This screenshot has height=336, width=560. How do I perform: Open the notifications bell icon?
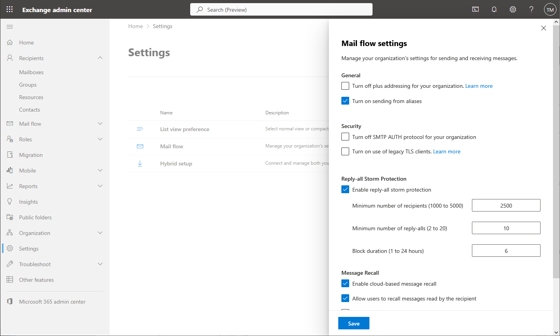point(494,9)
